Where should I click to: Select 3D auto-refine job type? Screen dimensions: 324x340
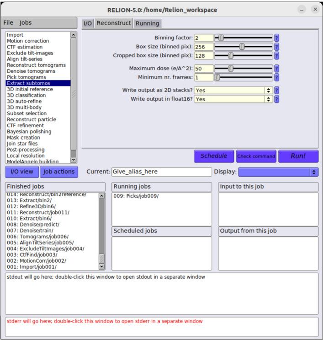pyautogui.click(x=38, y=102)
